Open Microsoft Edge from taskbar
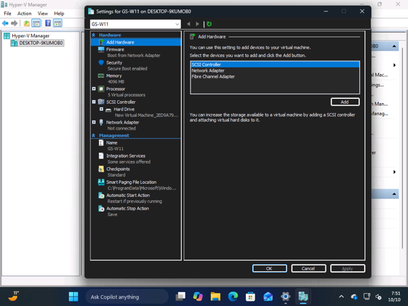Image resolution: width=408 pixels, height=306 pixels. click(233, 297)
